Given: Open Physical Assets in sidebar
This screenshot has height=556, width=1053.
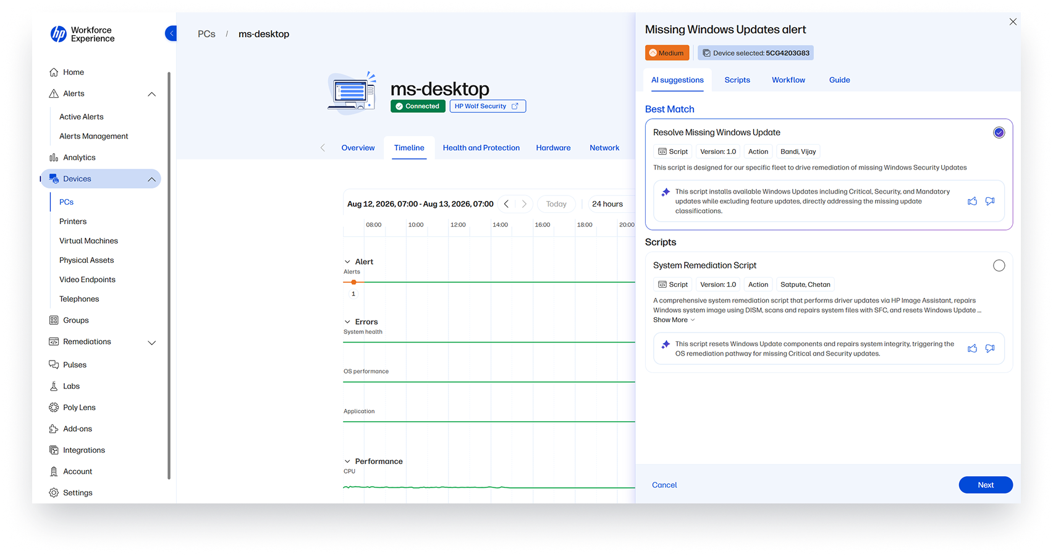Looking at the screenshot, I should (x=87, y=260).
